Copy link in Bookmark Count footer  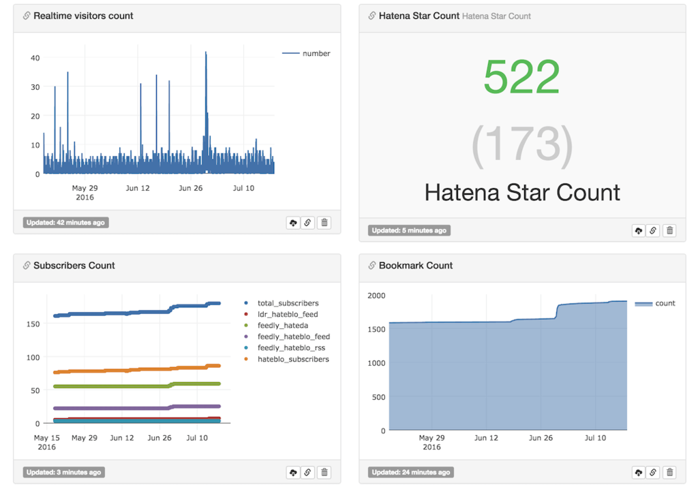coord(653,472)
